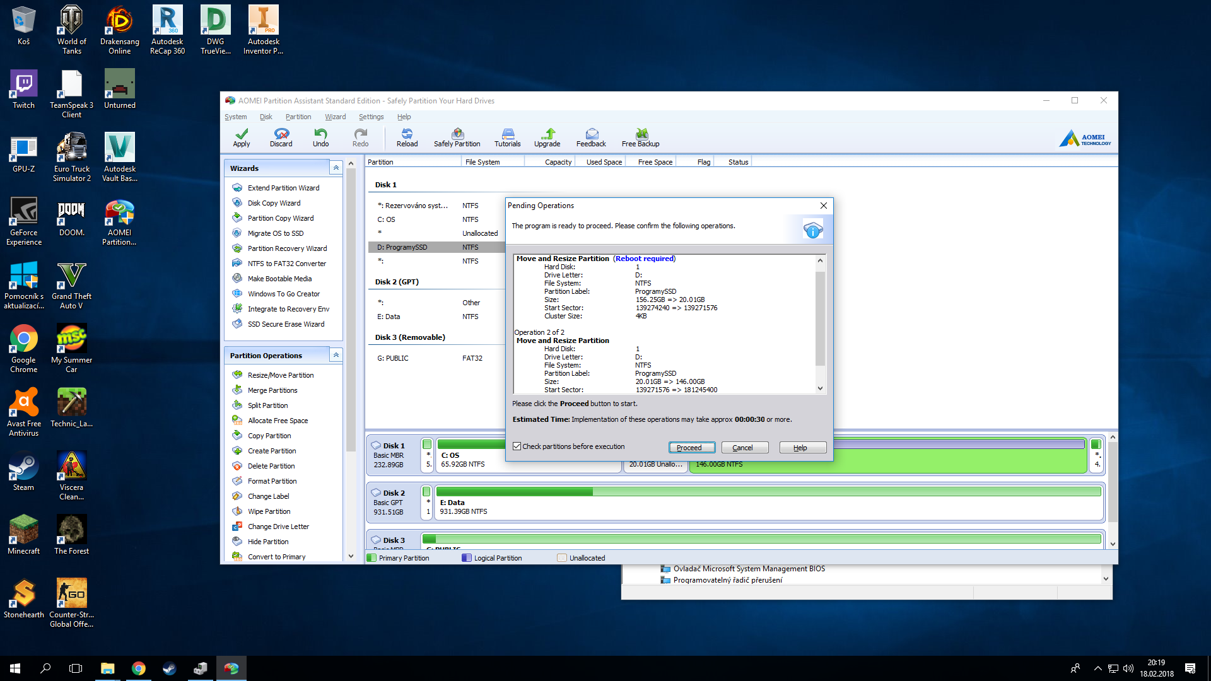Close the Pending Operations dialog
The width and height of the screenshot is (1211, 681).
(x=823, y=206)
